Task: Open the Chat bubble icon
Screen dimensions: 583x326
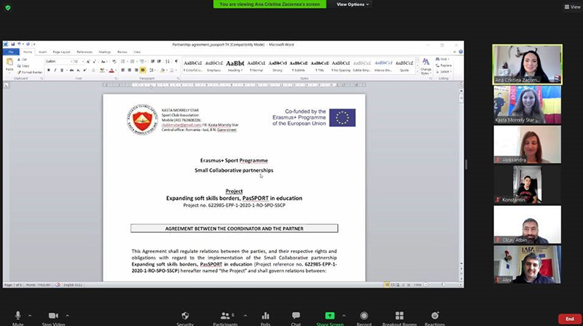Action: 296,316
